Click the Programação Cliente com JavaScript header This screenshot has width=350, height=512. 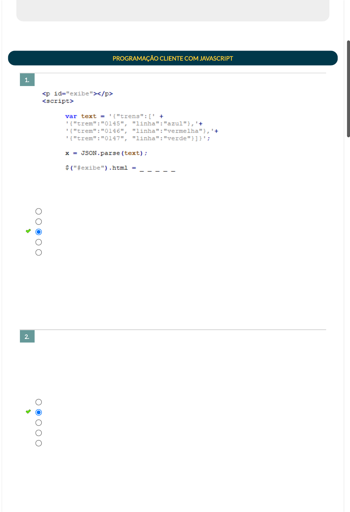(x=173, y=58)
